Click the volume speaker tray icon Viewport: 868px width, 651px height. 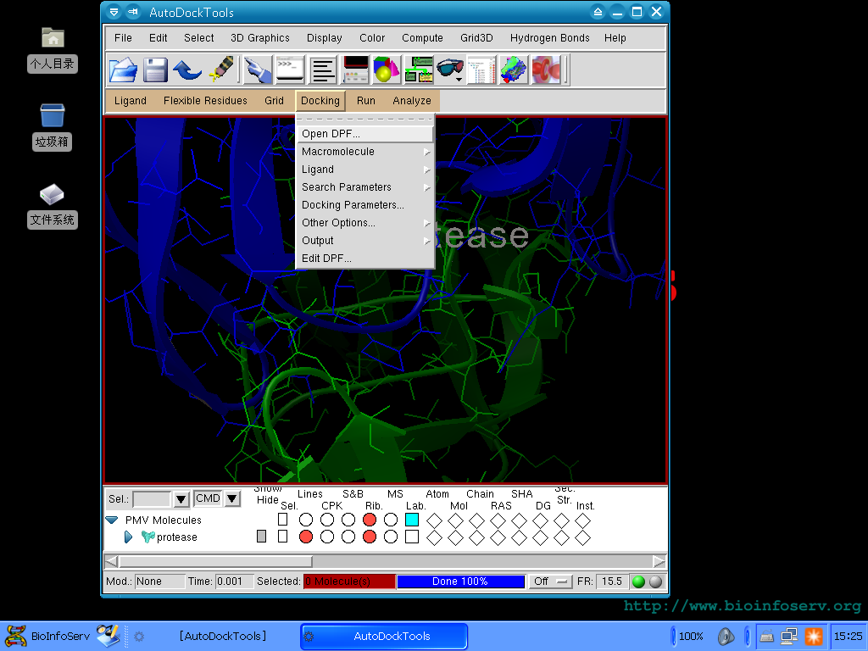(x=726, y=637)
